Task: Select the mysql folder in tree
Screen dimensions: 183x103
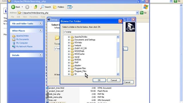Action: [77, 57]
